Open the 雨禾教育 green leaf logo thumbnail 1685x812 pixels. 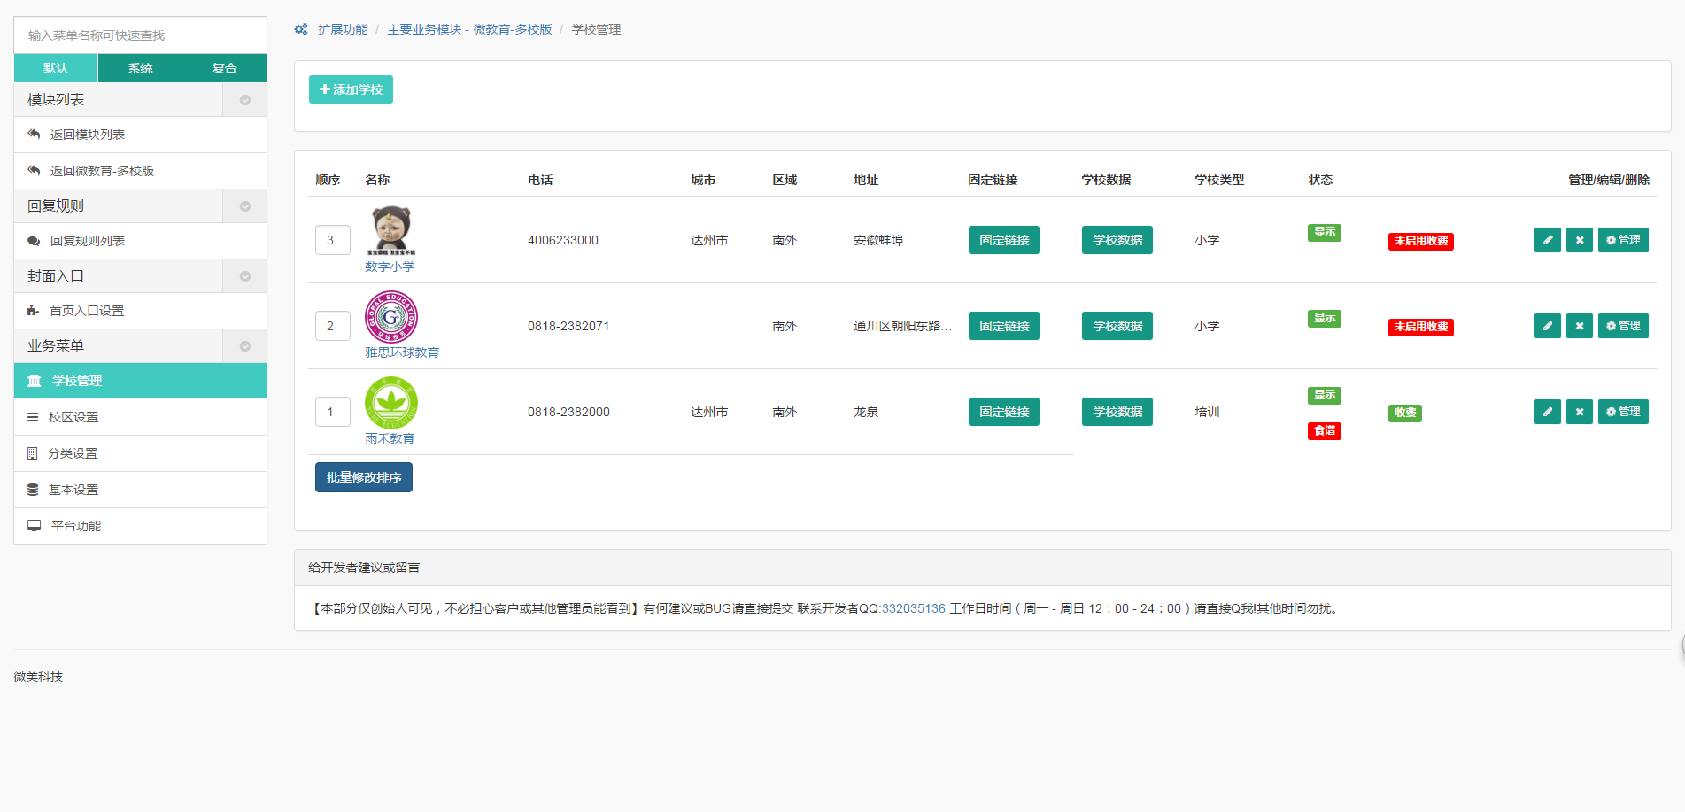(x=391, y=403)
